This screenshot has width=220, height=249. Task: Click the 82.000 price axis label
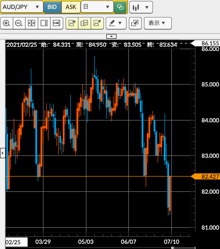click(210, 192)
